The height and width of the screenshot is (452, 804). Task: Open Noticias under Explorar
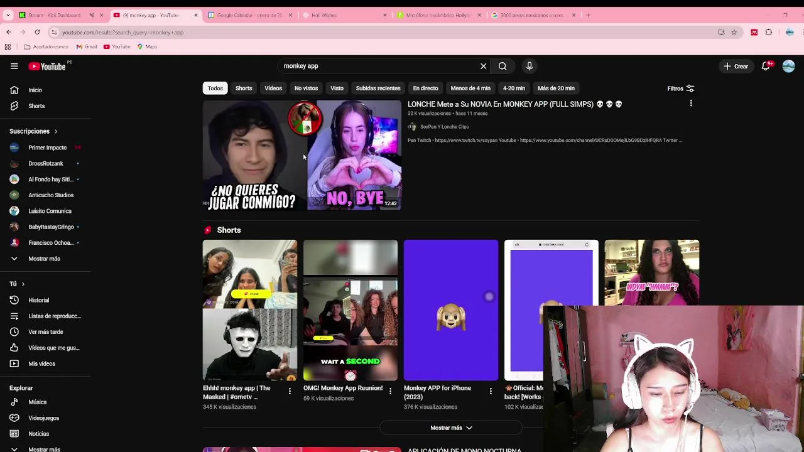click(38, 434)
